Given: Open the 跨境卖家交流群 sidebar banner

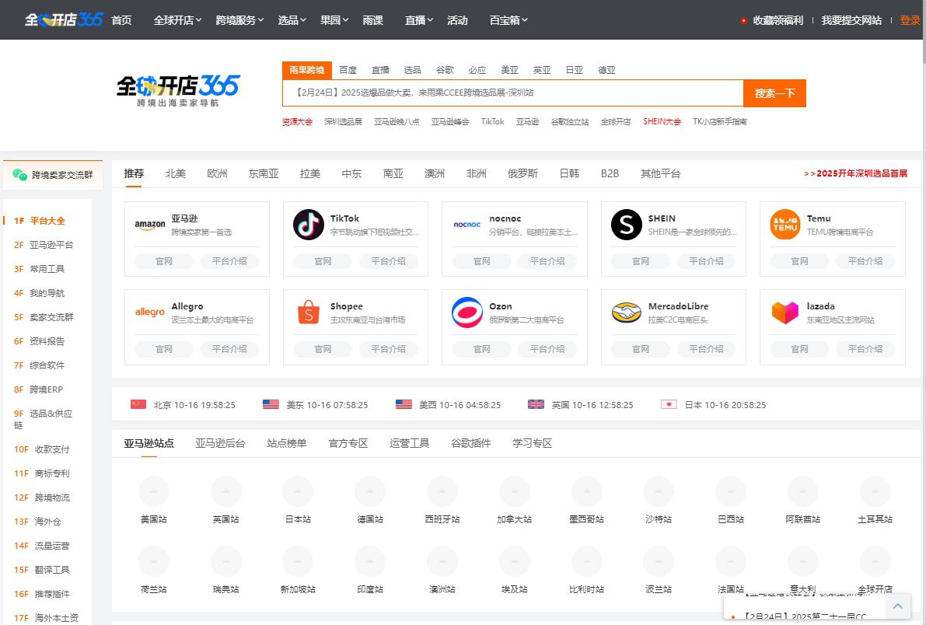Looking at the screenshot, I should pos(53,175).
